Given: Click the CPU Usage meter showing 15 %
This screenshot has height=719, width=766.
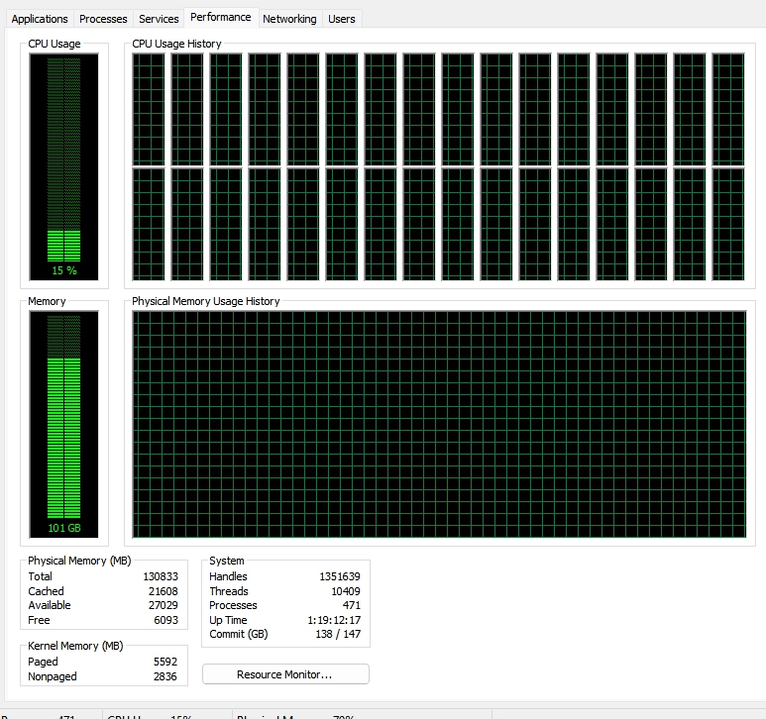Looking at the screenshot, I should point(63,167).
